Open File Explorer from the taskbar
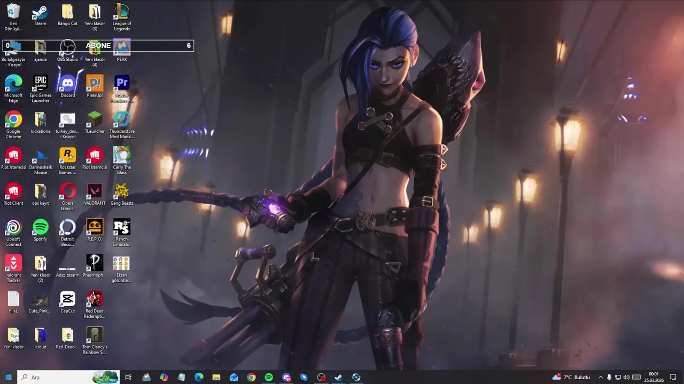 [x=216, y=377]
